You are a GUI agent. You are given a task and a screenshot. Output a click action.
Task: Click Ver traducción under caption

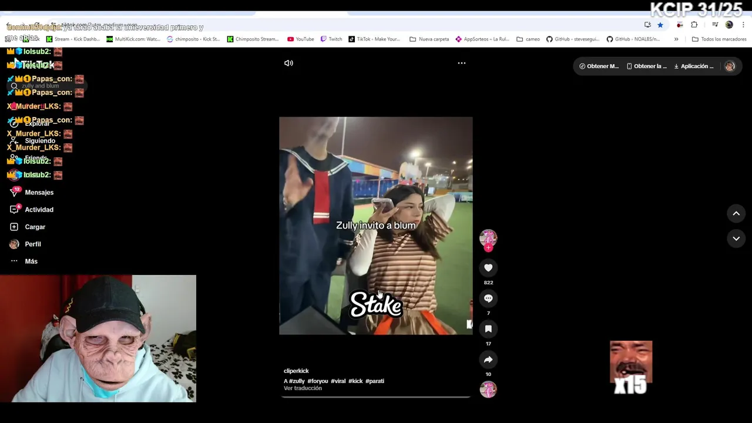(303, 388)
